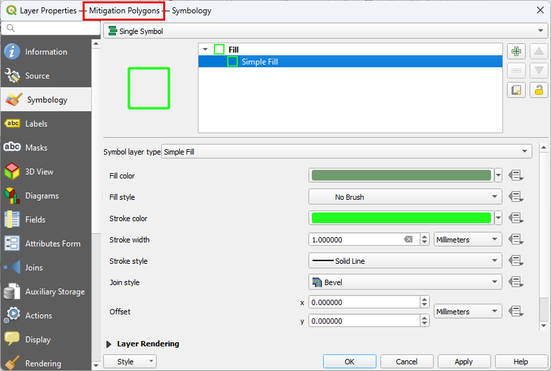
Task: Clear the Stroke width value
Action: (408, 240)
